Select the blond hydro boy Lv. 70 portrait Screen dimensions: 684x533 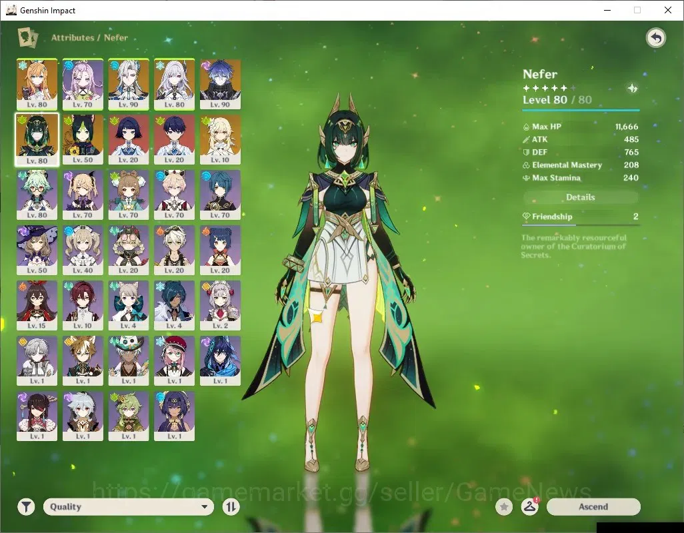click(175, 195)
